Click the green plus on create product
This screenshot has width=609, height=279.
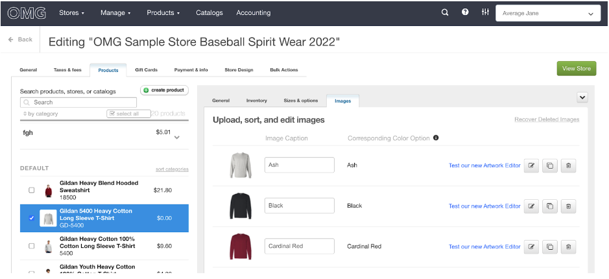146,90
